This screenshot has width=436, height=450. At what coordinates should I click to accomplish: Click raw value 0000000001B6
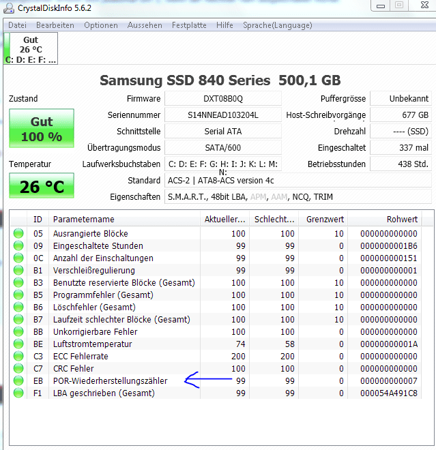click(x=389, y=245)
